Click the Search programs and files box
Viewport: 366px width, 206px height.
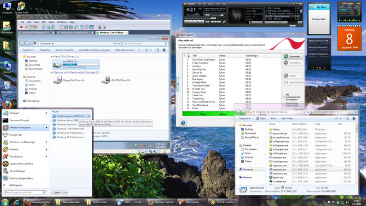click(25, 192)
